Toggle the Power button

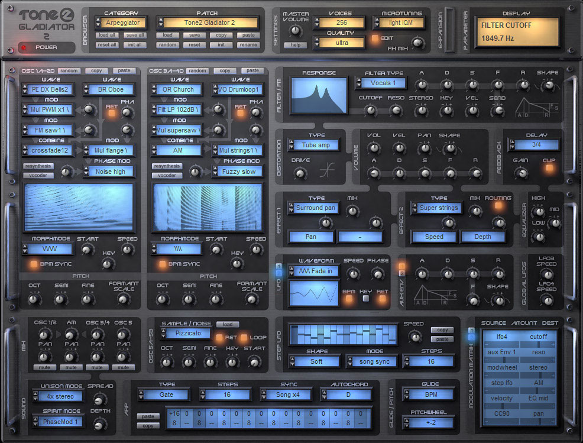[x=46, y=47]
